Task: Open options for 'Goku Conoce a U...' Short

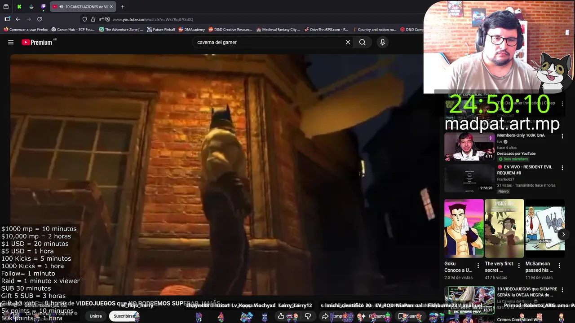Action: 478,266
